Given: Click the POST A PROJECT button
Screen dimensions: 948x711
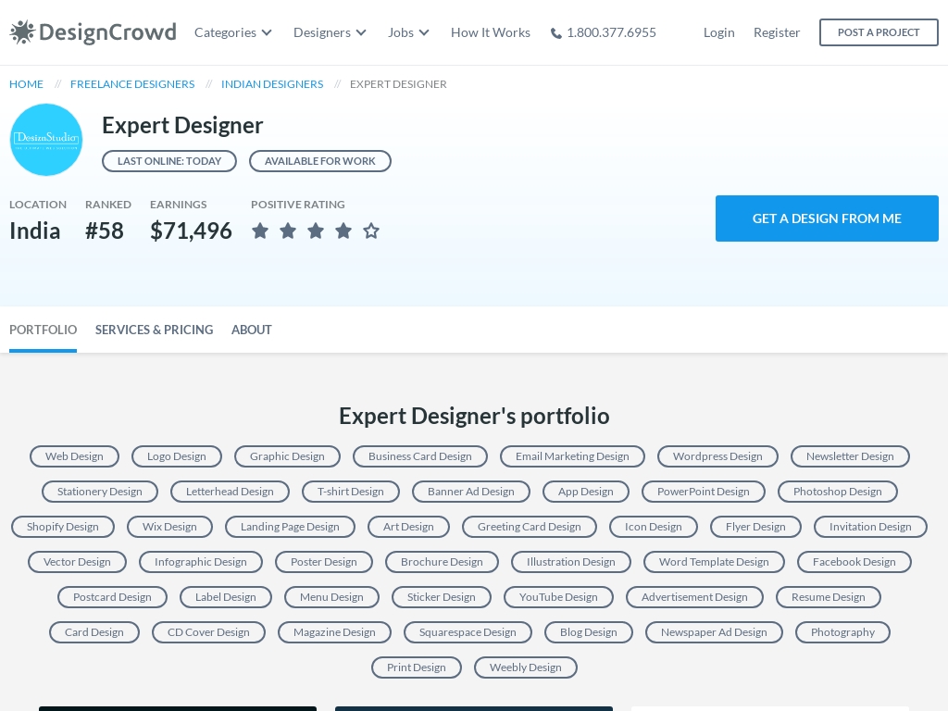Looking at the screenshot, I should click(878, 32).
